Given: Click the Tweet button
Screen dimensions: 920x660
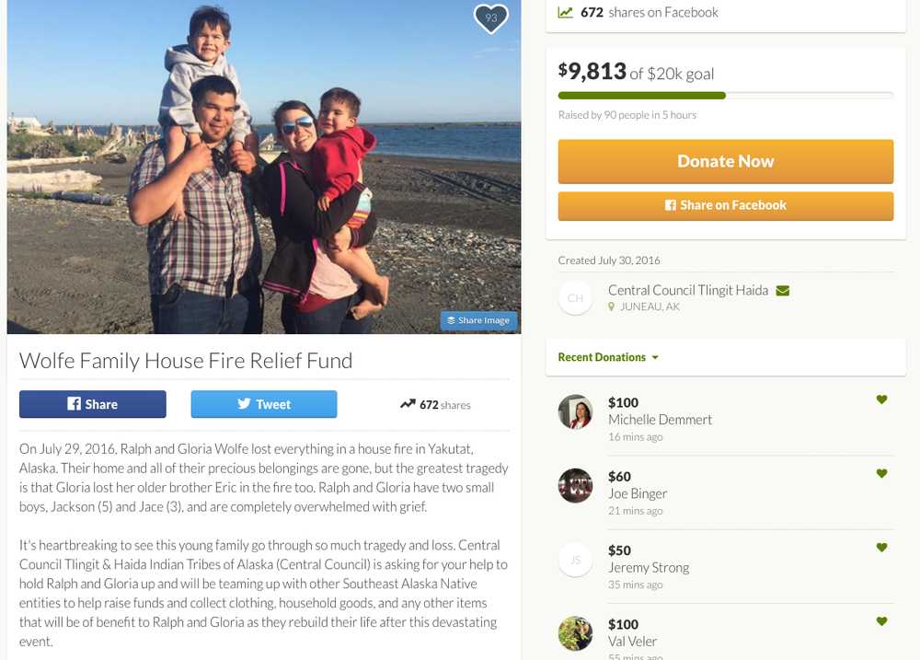Looking at the screenshot, I should 264,404.
